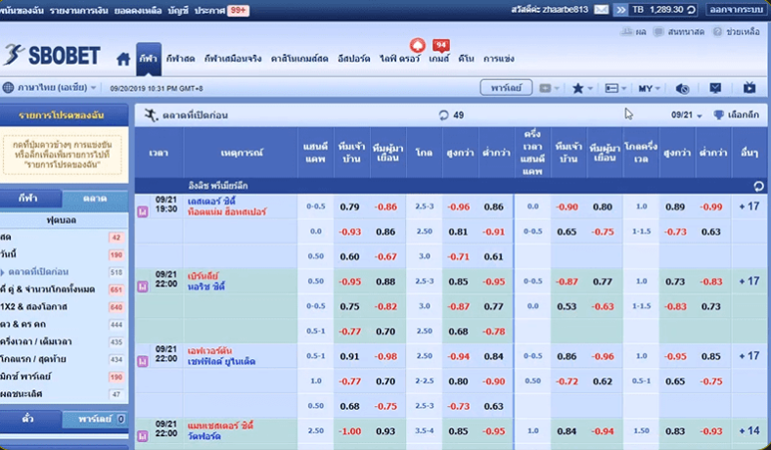This screenshot has height=450, width=771.
Task: Switch to the ตลาด sidebar tab
Action: tap(95, 199)
